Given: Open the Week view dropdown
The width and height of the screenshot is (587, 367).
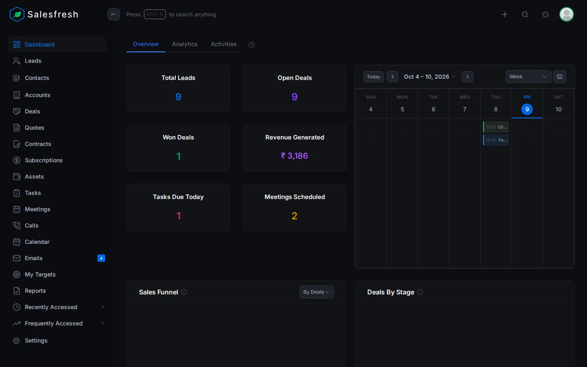Looking at the screenshot, I should point(528,77).
